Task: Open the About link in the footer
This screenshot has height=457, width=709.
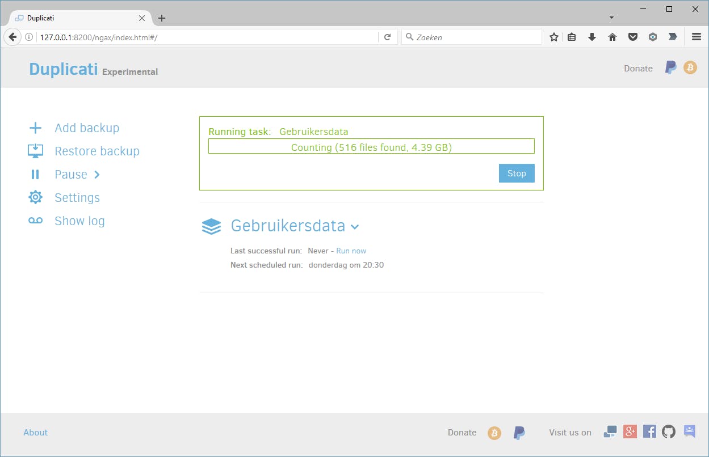Action: [x=35, y=433]
